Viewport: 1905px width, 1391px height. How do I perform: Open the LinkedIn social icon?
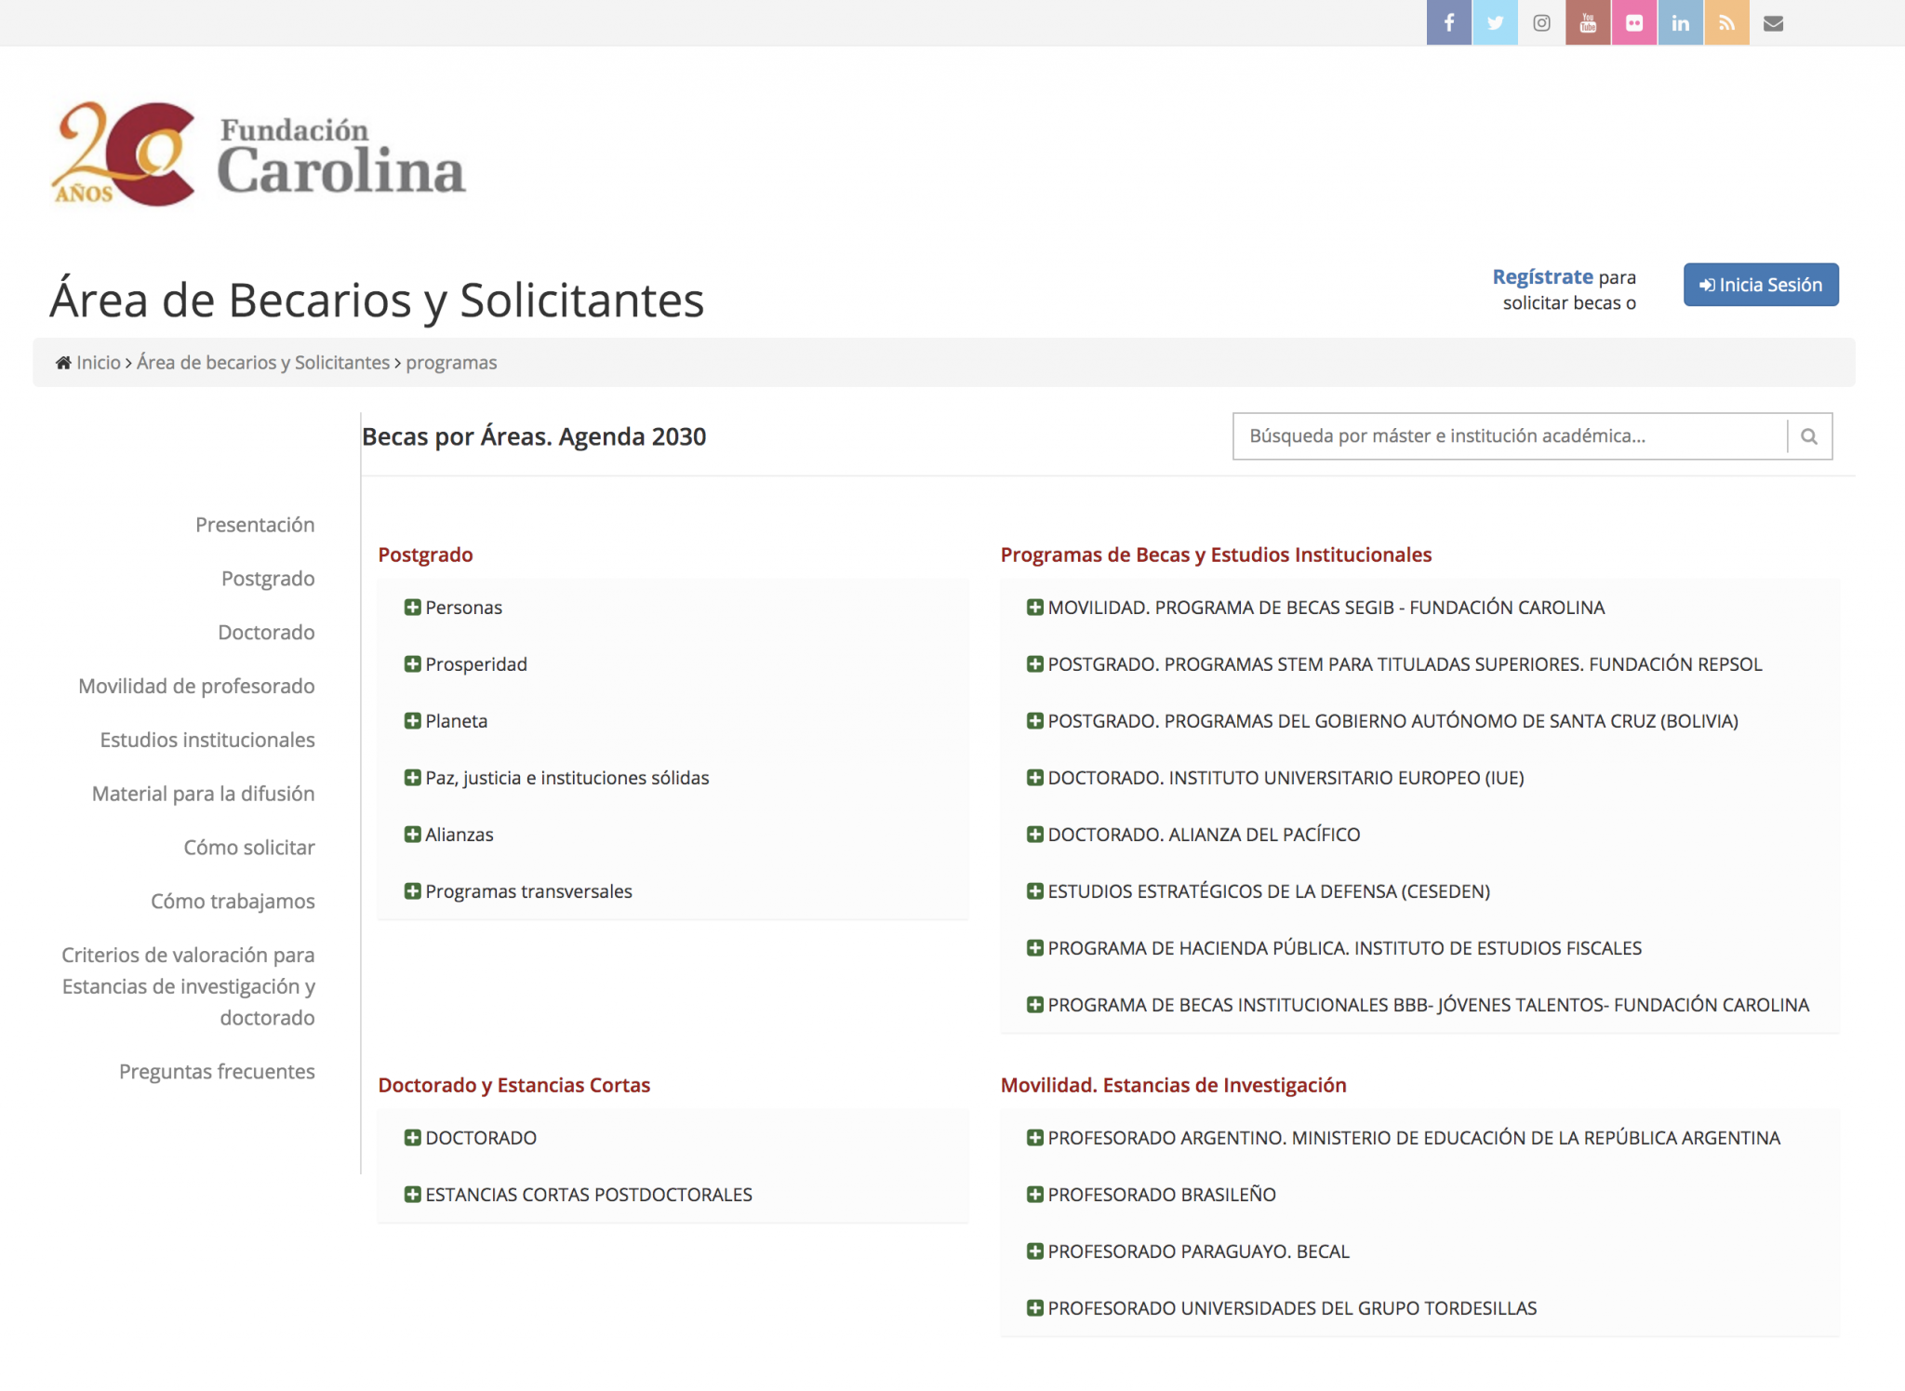point(1681,22)
